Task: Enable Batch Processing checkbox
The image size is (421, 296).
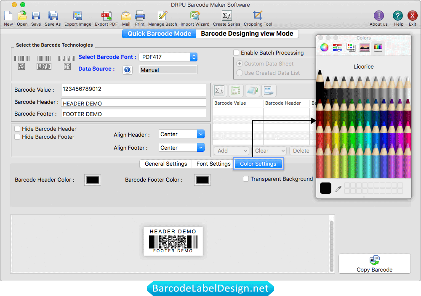Action: coord(236,53)
